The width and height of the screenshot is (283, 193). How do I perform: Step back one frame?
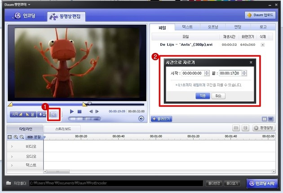[x=91, y=112]
